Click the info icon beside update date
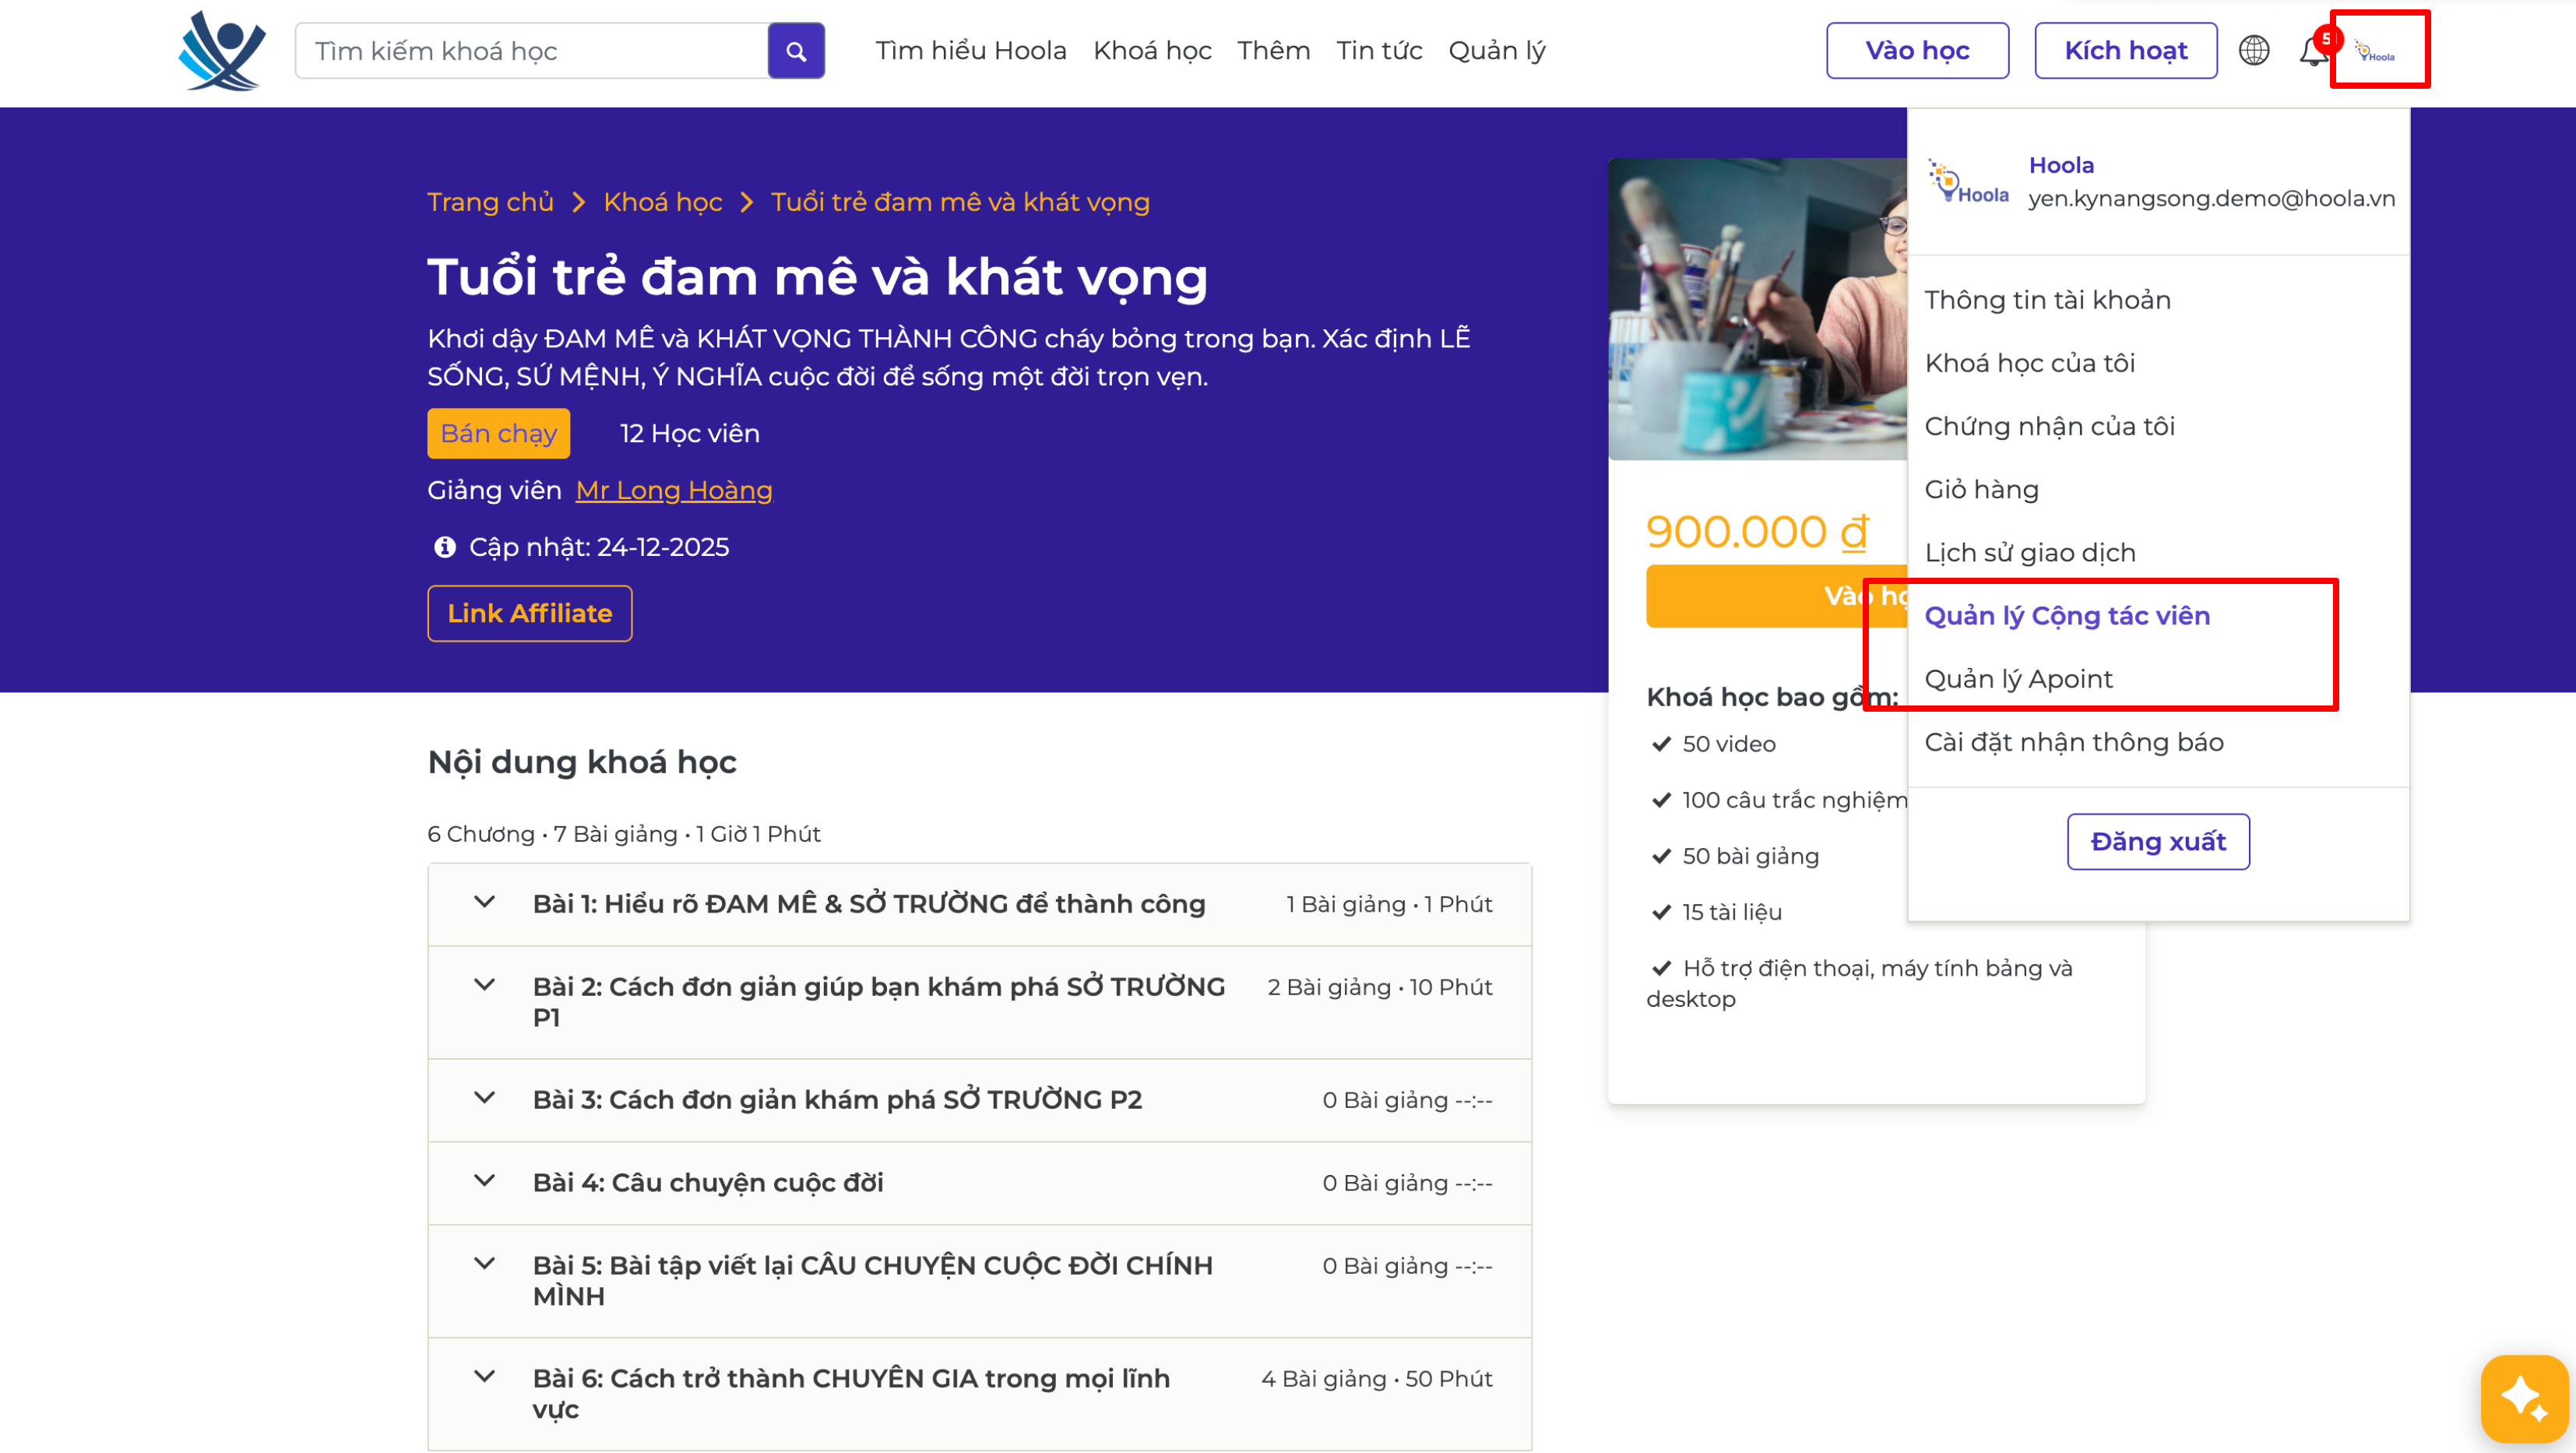Viewport: 2576px width, 1453px height. click(x=445, y=547)
